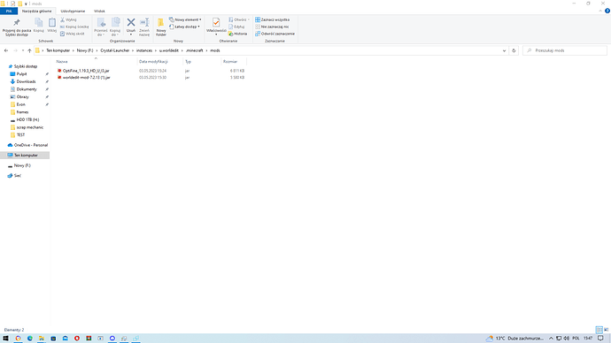Screen dimensions: 611x343
Task: Click the Kopiuj ribbon icon
Action: [39, 26]
